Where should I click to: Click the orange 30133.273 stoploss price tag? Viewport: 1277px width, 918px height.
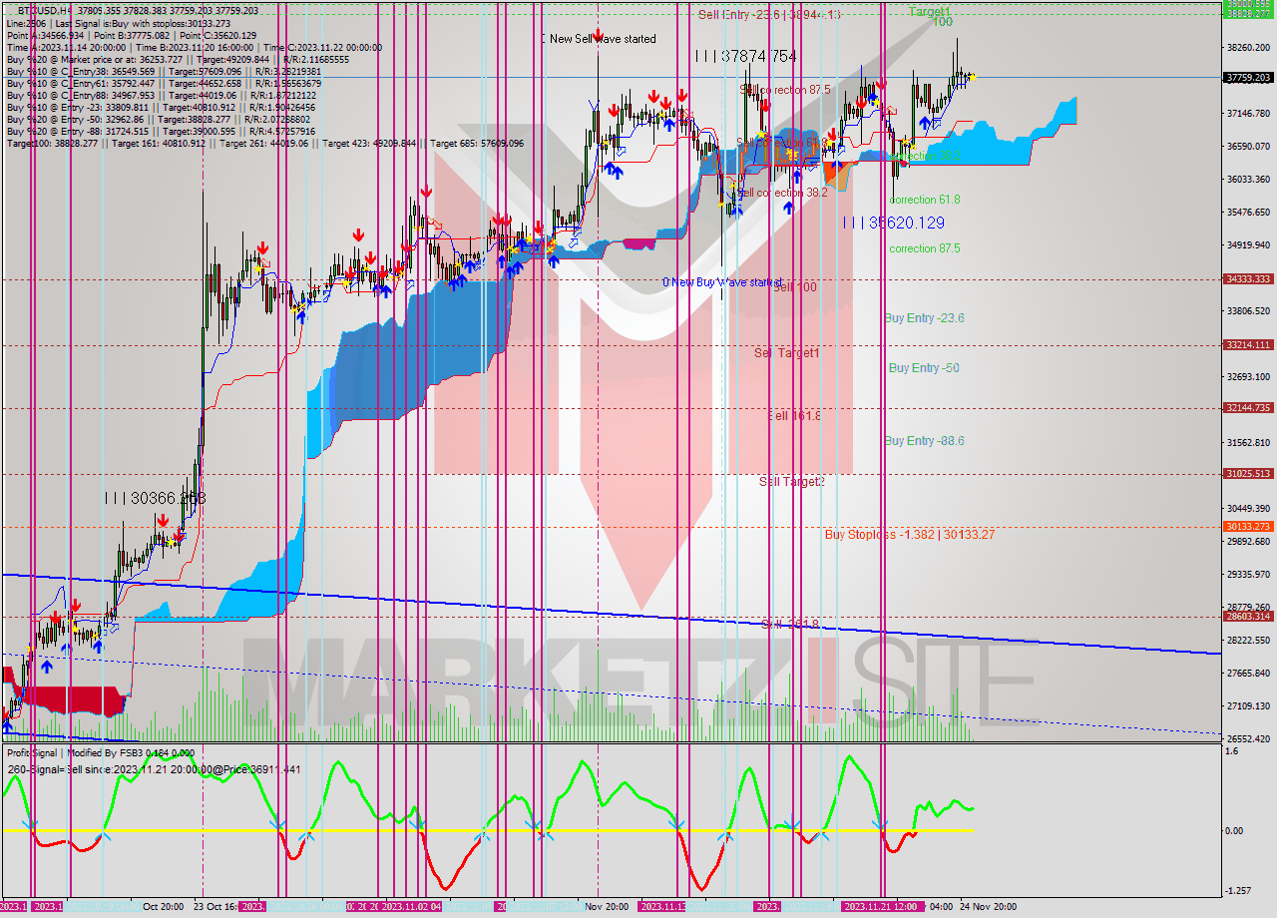coord(1248,527)
